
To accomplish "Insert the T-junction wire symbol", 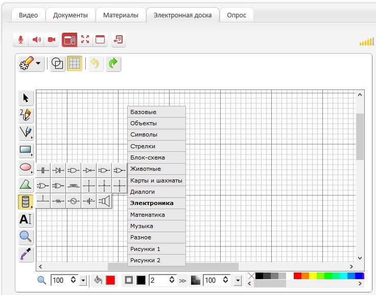I will tap(43, 201).
